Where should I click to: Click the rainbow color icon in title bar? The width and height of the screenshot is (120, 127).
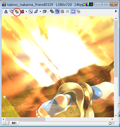tap(88, 5)
